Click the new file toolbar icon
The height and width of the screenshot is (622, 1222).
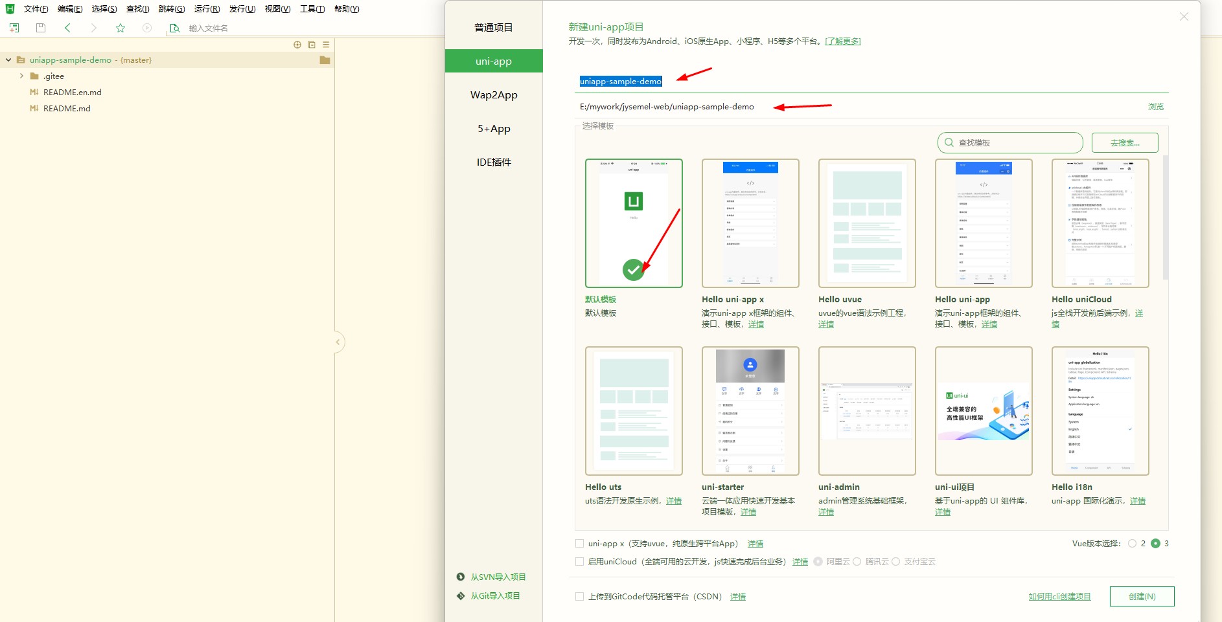coord(14,28)
